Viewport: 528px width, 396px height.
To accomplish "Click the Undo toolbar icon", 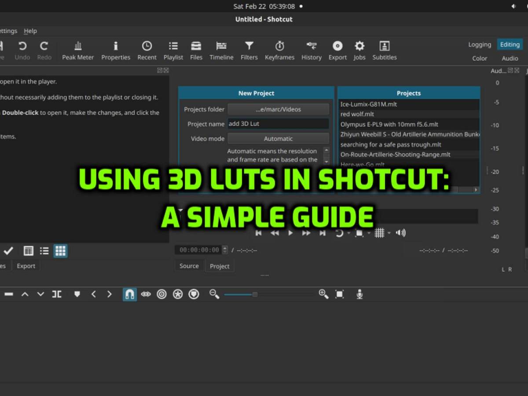I will (22, 50).
